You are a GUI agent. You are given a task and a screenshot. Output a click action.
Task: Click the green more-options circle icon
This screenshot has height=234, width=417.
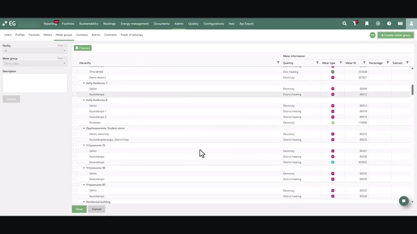click(x=372, y=35)
